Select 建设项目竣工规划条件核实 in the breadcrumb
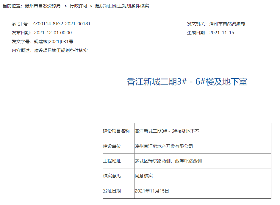Viewport: 280px width, 205px height. coord(122,6)
